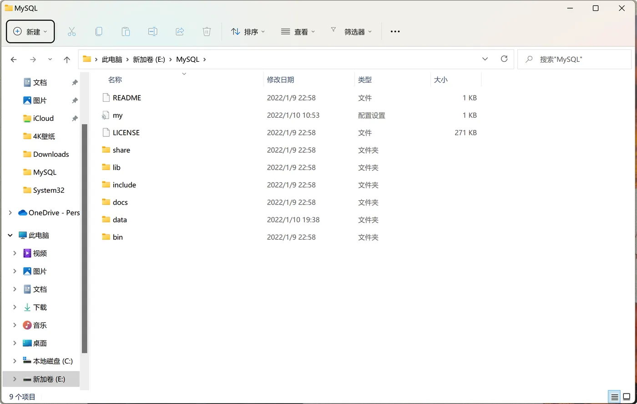This screenshot has height=404, width=637.
Task: Switch to details view in status bar
Action: point(615,397)
